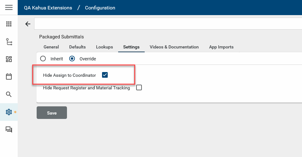Image resolution: width=302 pixels, height=157 pixels.
Task: Open the dashboard icon in sidebar
Action: pos(9,59)
